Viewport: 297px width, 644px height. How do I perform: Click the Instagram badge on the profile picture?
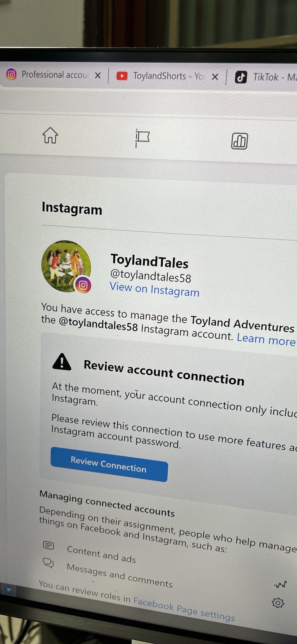tap(83, 285)
